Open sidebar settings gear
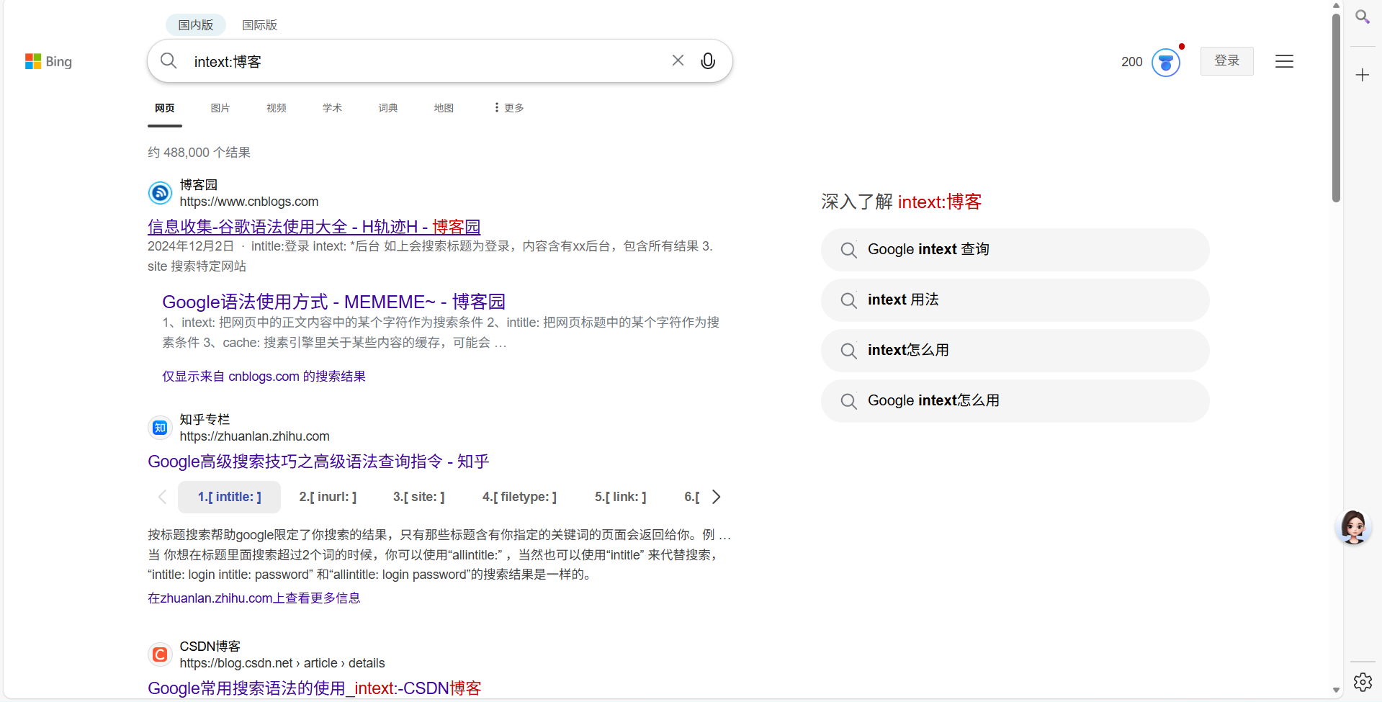This screenshot has width=1382, height=702. pos(1362,681)
